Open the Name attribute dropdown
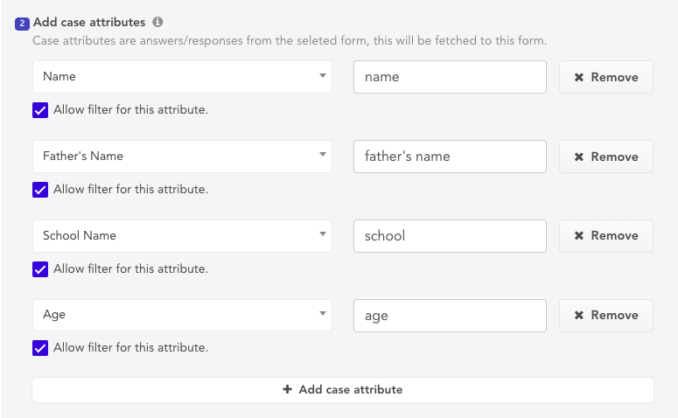The height and width of the screenshot is (418, 678). pos(182,77)
